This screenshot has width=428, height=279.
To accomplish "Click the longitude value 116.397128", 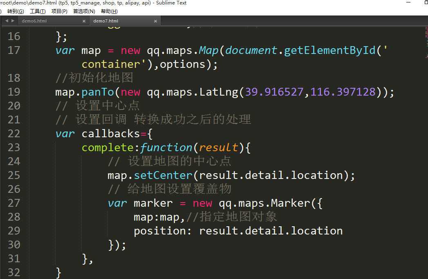I will click(343, 92).
